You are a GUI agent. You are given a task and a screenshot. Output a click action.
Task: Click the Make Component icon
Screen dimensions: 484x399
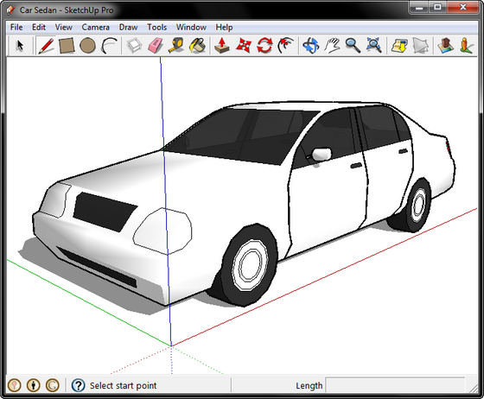(x=134, y=46)
